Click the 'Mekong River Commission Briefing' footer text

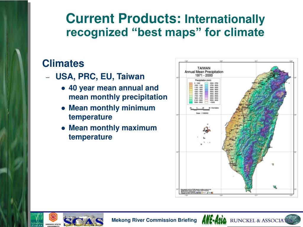[x=154, y=220]
